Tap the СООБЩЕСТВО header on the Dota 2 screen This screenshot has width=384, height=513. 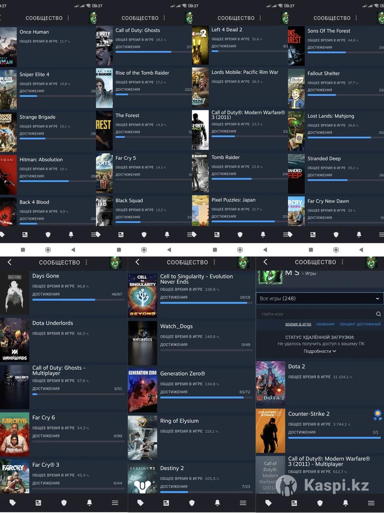[316, 262]
